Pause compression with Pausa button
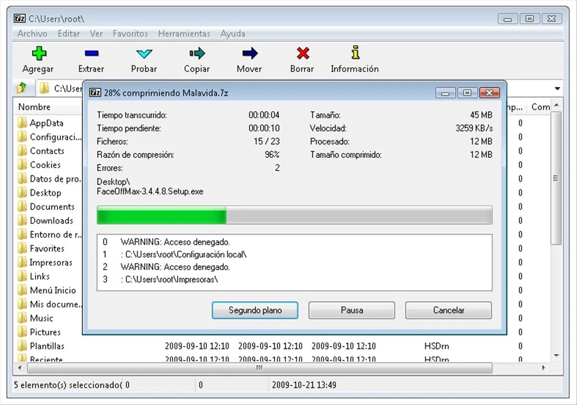 point(352,310)
